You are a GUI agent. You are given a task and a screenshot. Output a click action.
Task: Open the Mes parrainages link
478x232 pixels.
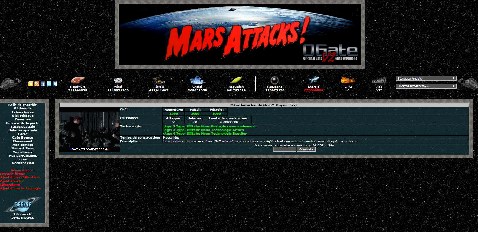23,156
